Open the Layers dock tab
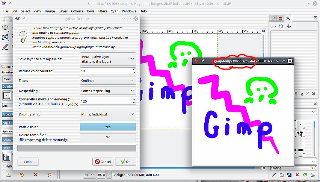 [x=273, y=18]
